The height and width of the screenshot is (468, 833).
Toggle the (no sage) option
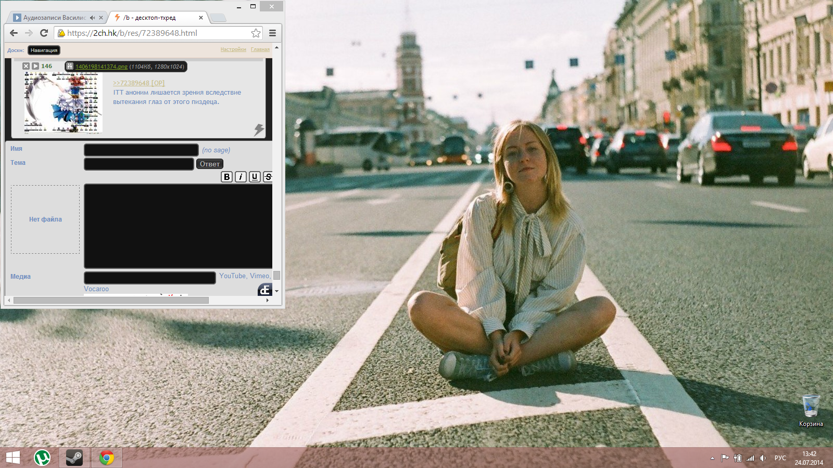(x=216, y=150)
